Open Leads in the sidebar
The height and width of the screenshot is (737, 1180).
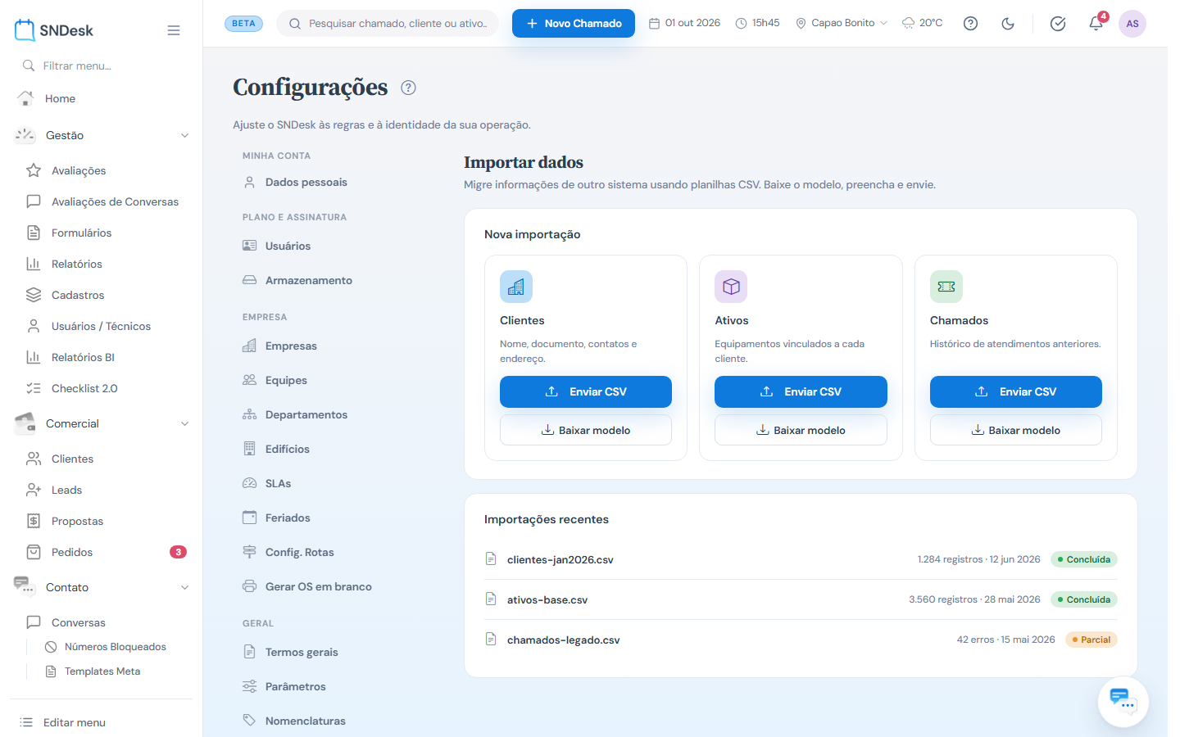coord(66,490)
